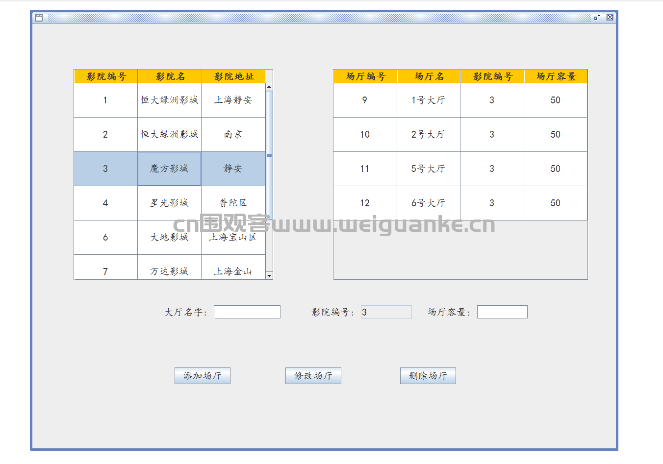
Task: Click the 南京 address cell
Action: click(233, 135)
